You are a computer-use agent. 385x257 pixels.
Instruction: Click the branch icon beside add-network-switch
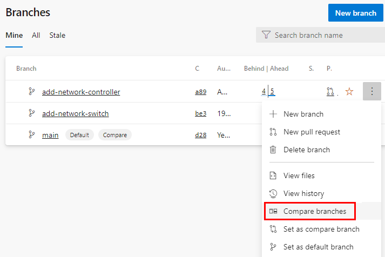[31, 113]
